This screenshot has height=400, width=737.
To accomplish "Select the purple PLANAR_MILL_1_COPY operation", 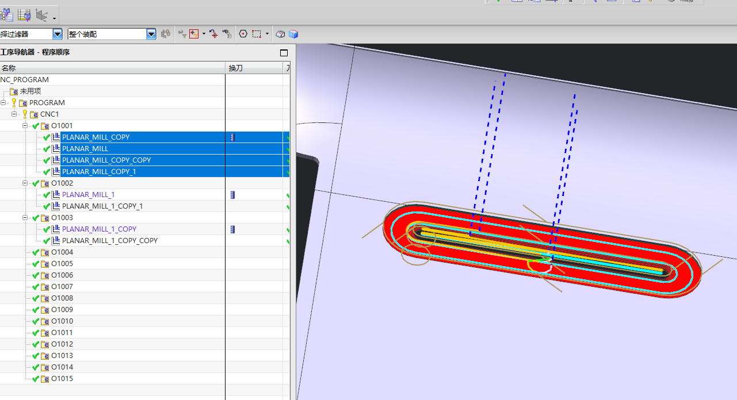I will coord(99,229).
